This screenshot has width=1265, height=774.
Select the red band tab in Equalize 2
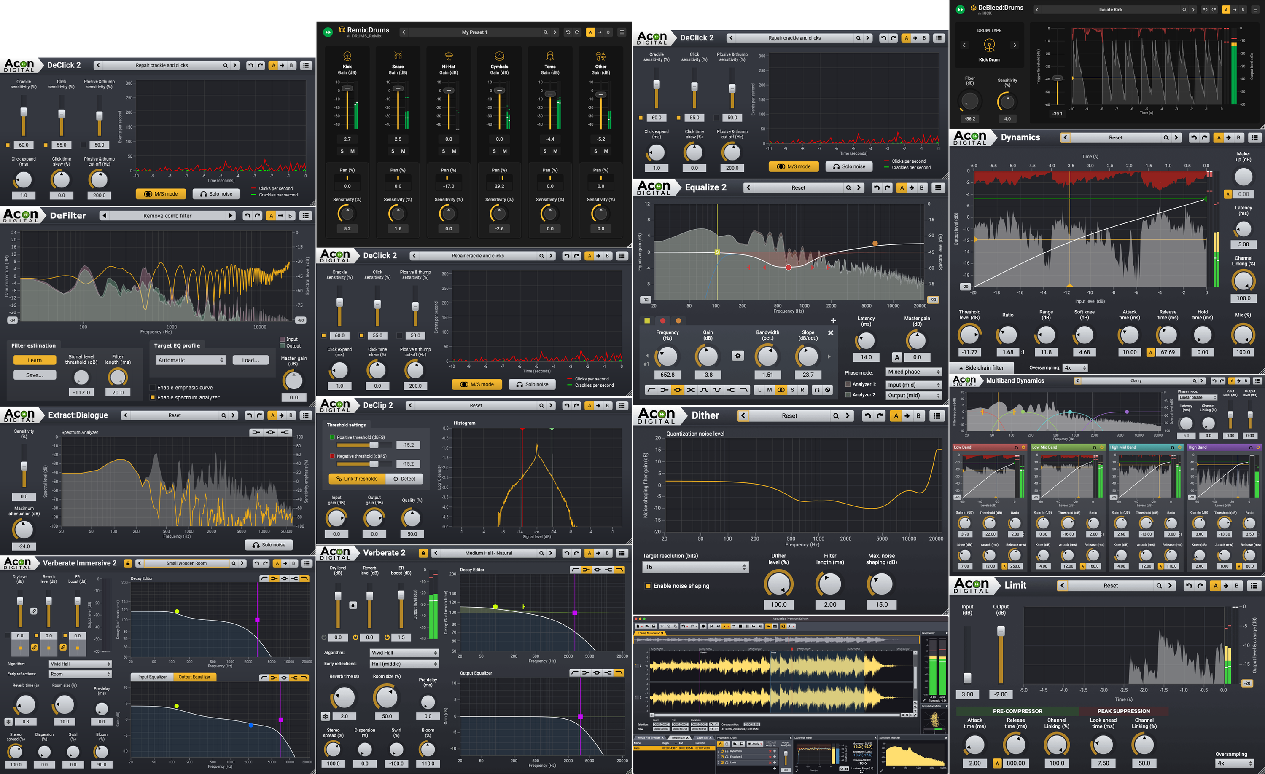pyautogui.click(x=663, y=321)
